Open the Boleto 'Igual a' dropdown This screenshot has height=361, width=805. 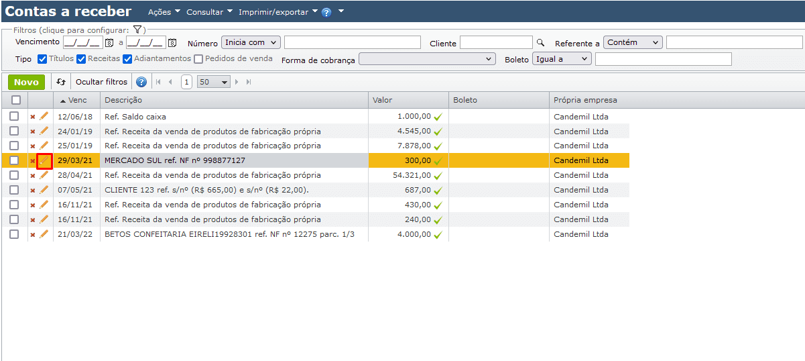(562, 59)
